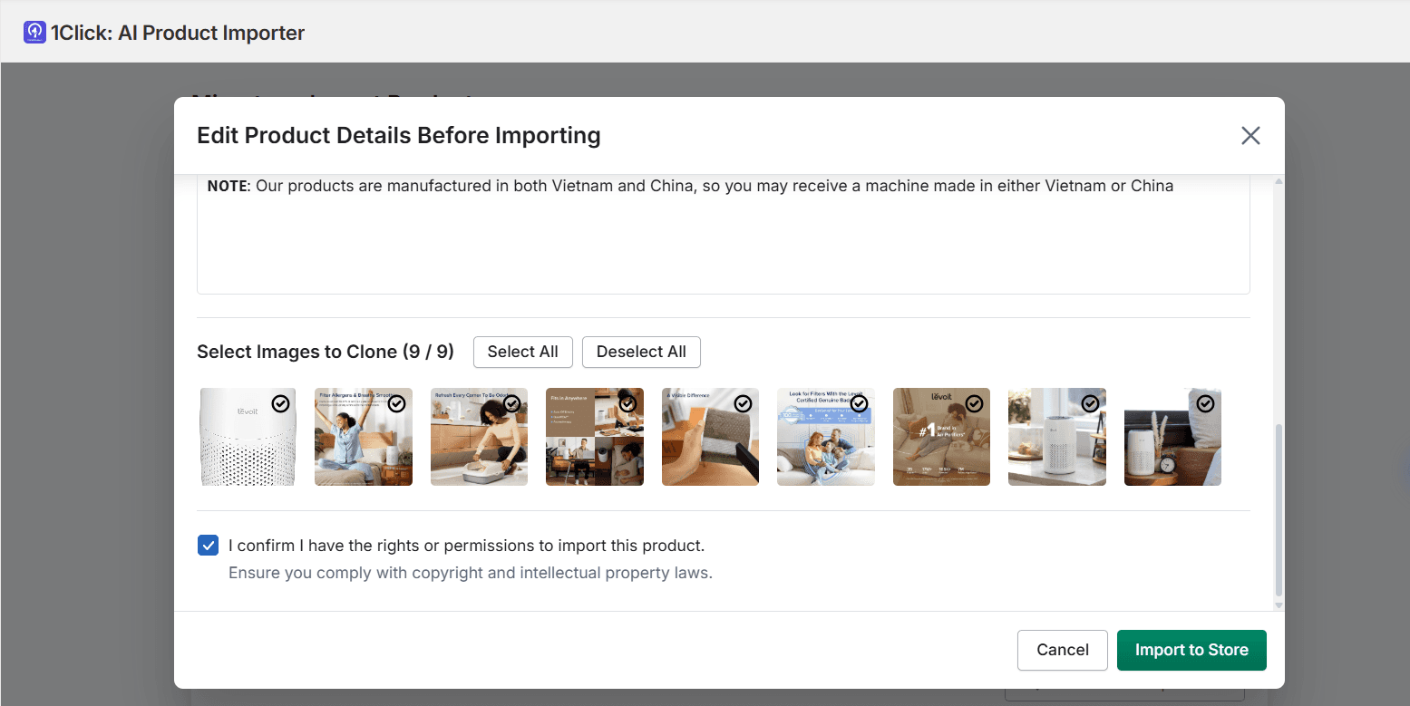Cancel the product import
1410x706 pixels.
1062,650
